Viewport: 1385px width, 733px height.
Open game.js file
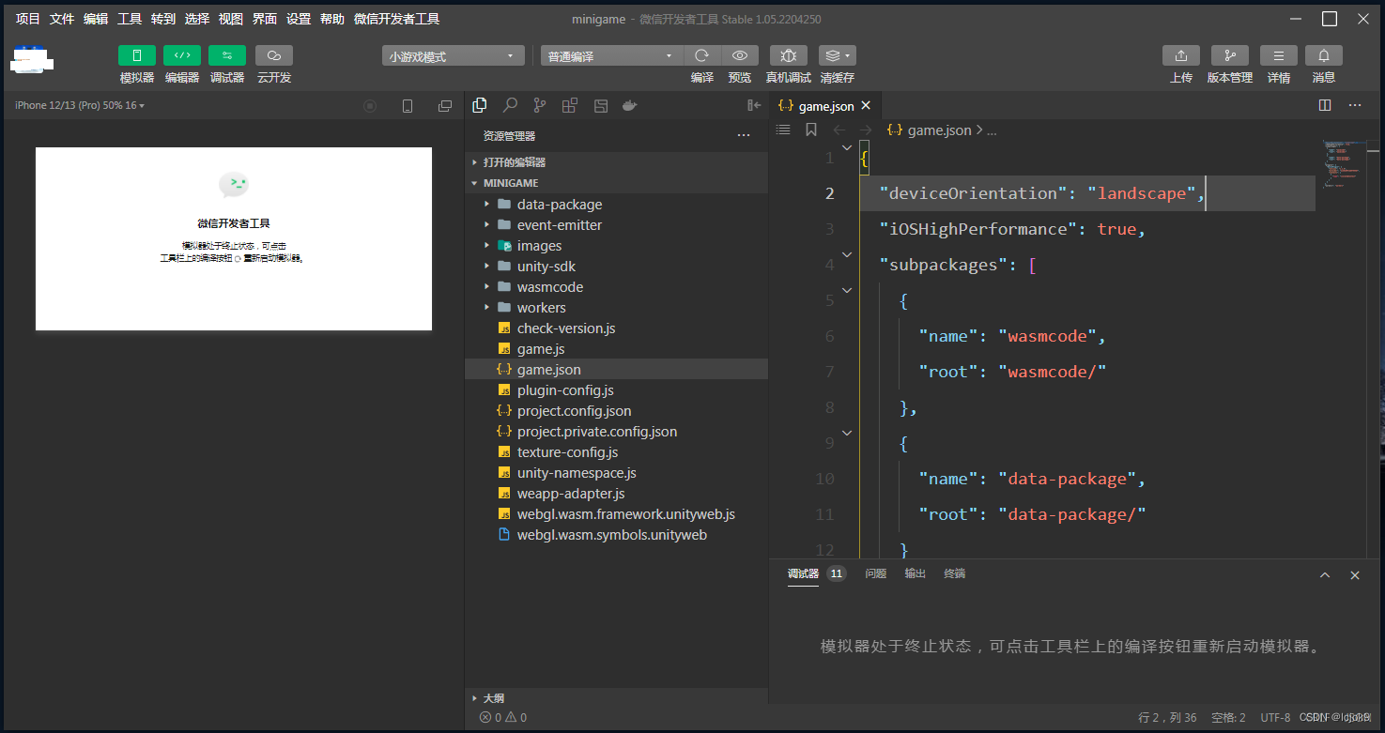click(x=616, y=349)
